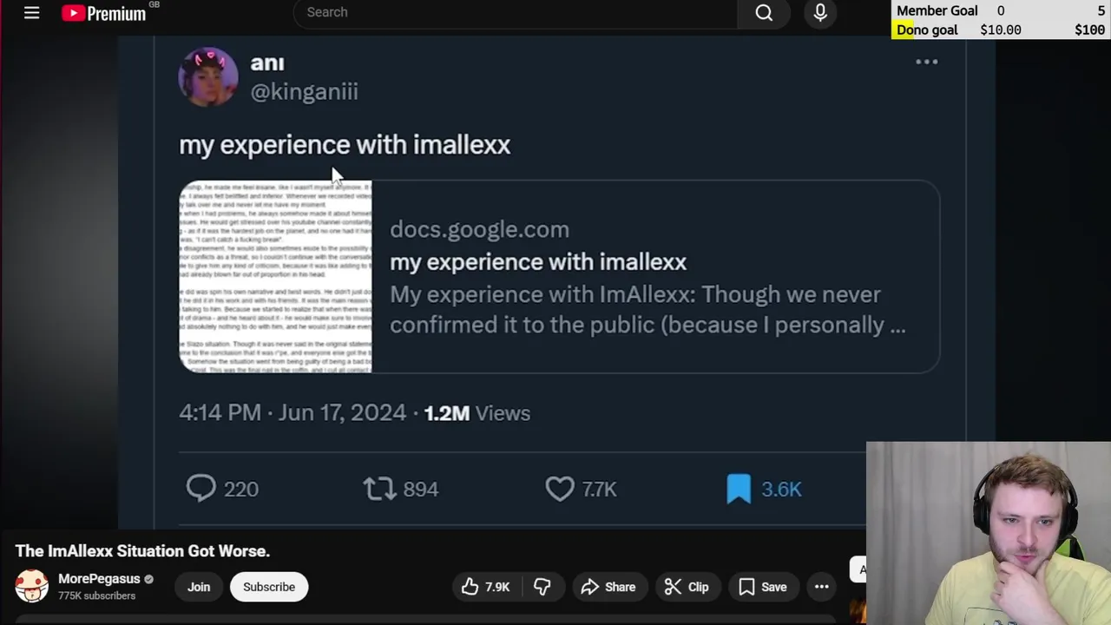Like the video with thumbs up
The height and width of the screenshot is (625, 1111).
[x=485, y=587]
